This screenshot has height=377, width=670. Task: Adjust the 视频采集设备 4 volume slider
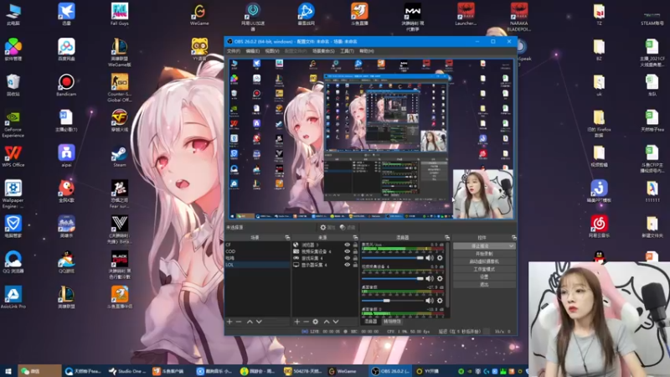click(x=393, y=279)
